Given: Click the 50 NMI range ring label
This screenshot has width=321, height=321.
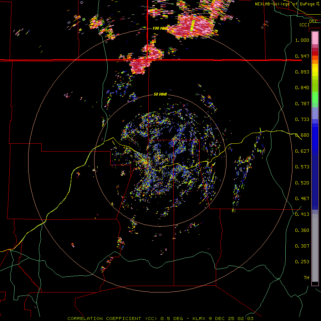Looking at the screenshot, I should 160,94.
